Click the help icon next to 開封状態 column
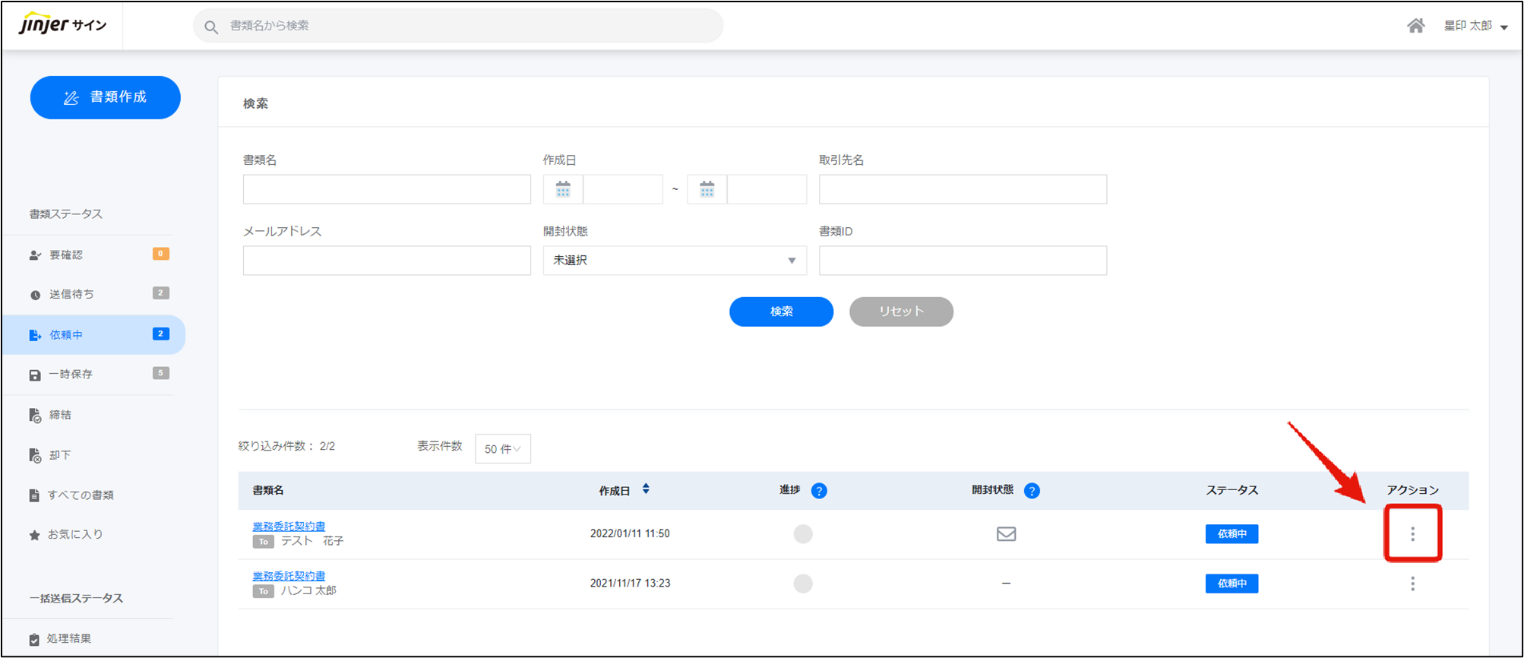The image size is (1524, 658). [1031, 491]
